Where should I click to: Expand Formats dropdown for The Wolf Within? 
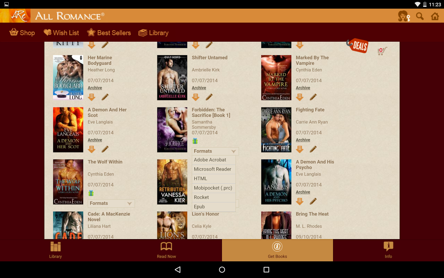point(111,203)
